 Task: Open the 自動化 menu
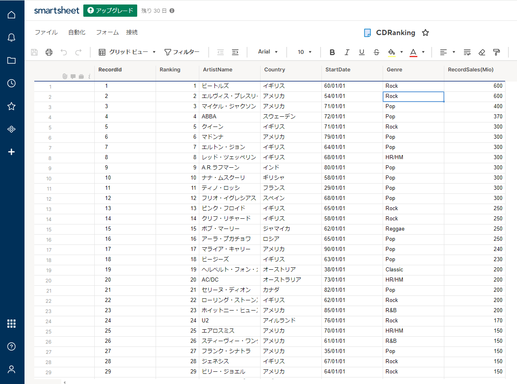point(77,33)
